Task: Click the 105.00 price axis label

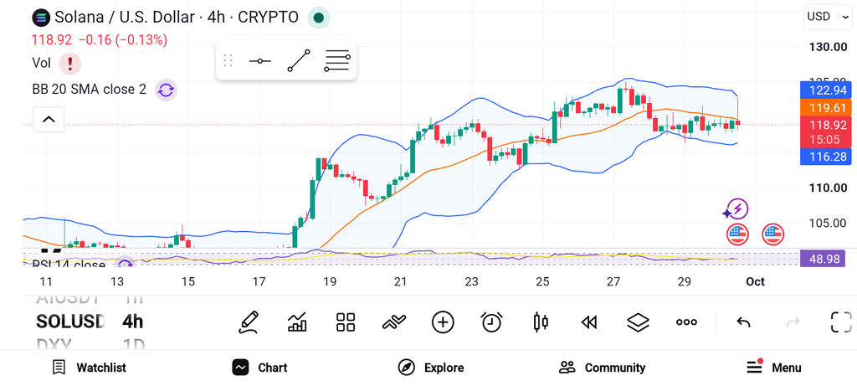Action: click(x=828, y=223)
